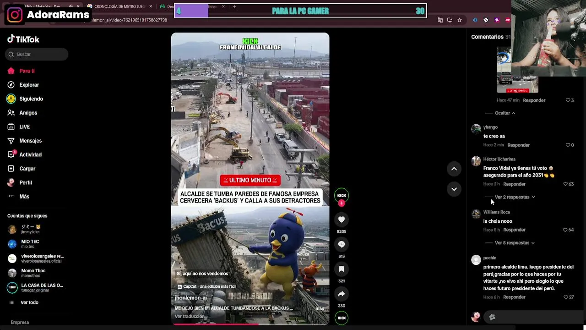
Task: Go to previous video arrow
Action: (454, 169)
